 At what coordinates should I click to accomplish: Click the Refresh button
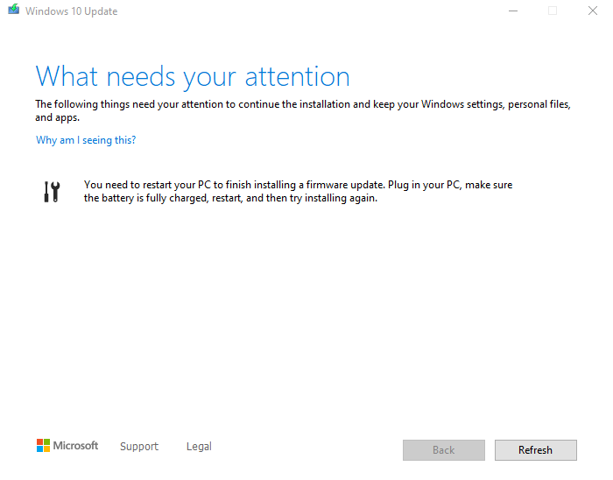pyautogui.click(x=536, y=450)
